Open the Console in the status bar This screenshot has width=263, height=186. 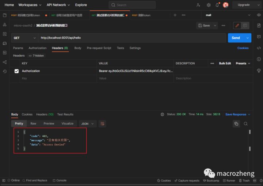pos(60,181)
